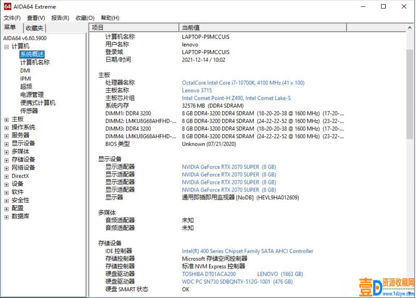This screenshot has width=416, height=298.
Task: Expand the 主板 tree node
Action: pyautogui.click(x=6, y=119)
